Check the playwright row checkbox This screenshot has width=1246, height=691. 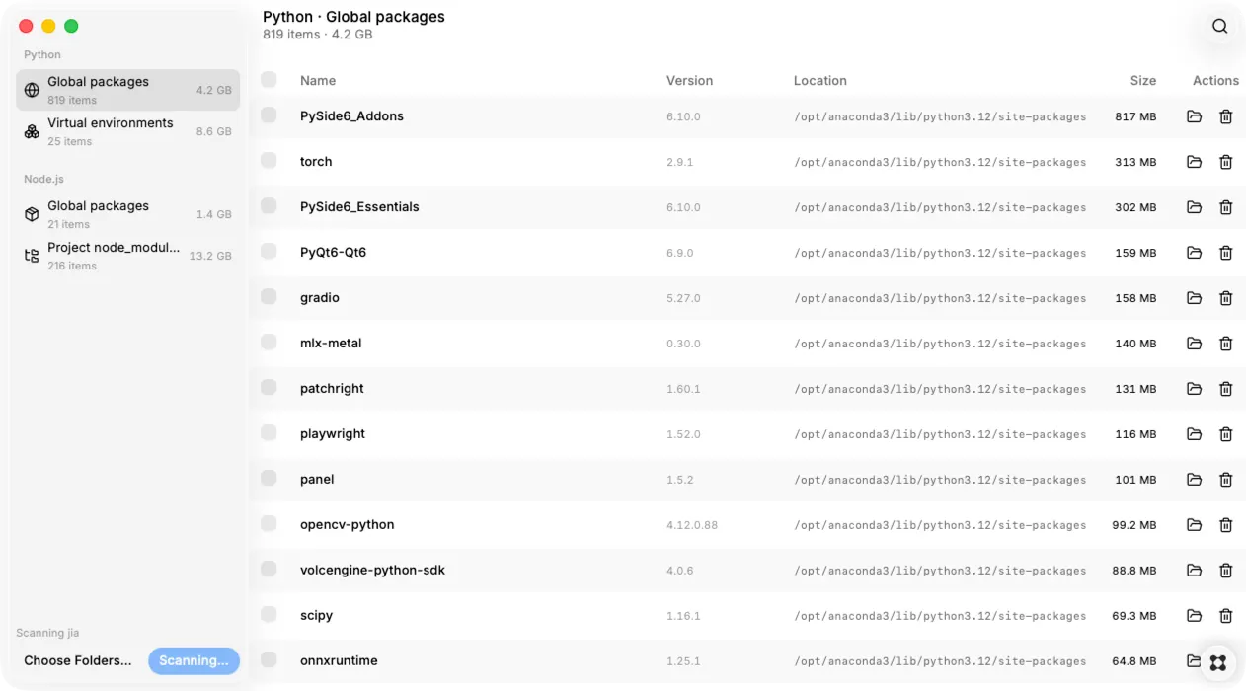pyautogui.click(x=269, y=432)
